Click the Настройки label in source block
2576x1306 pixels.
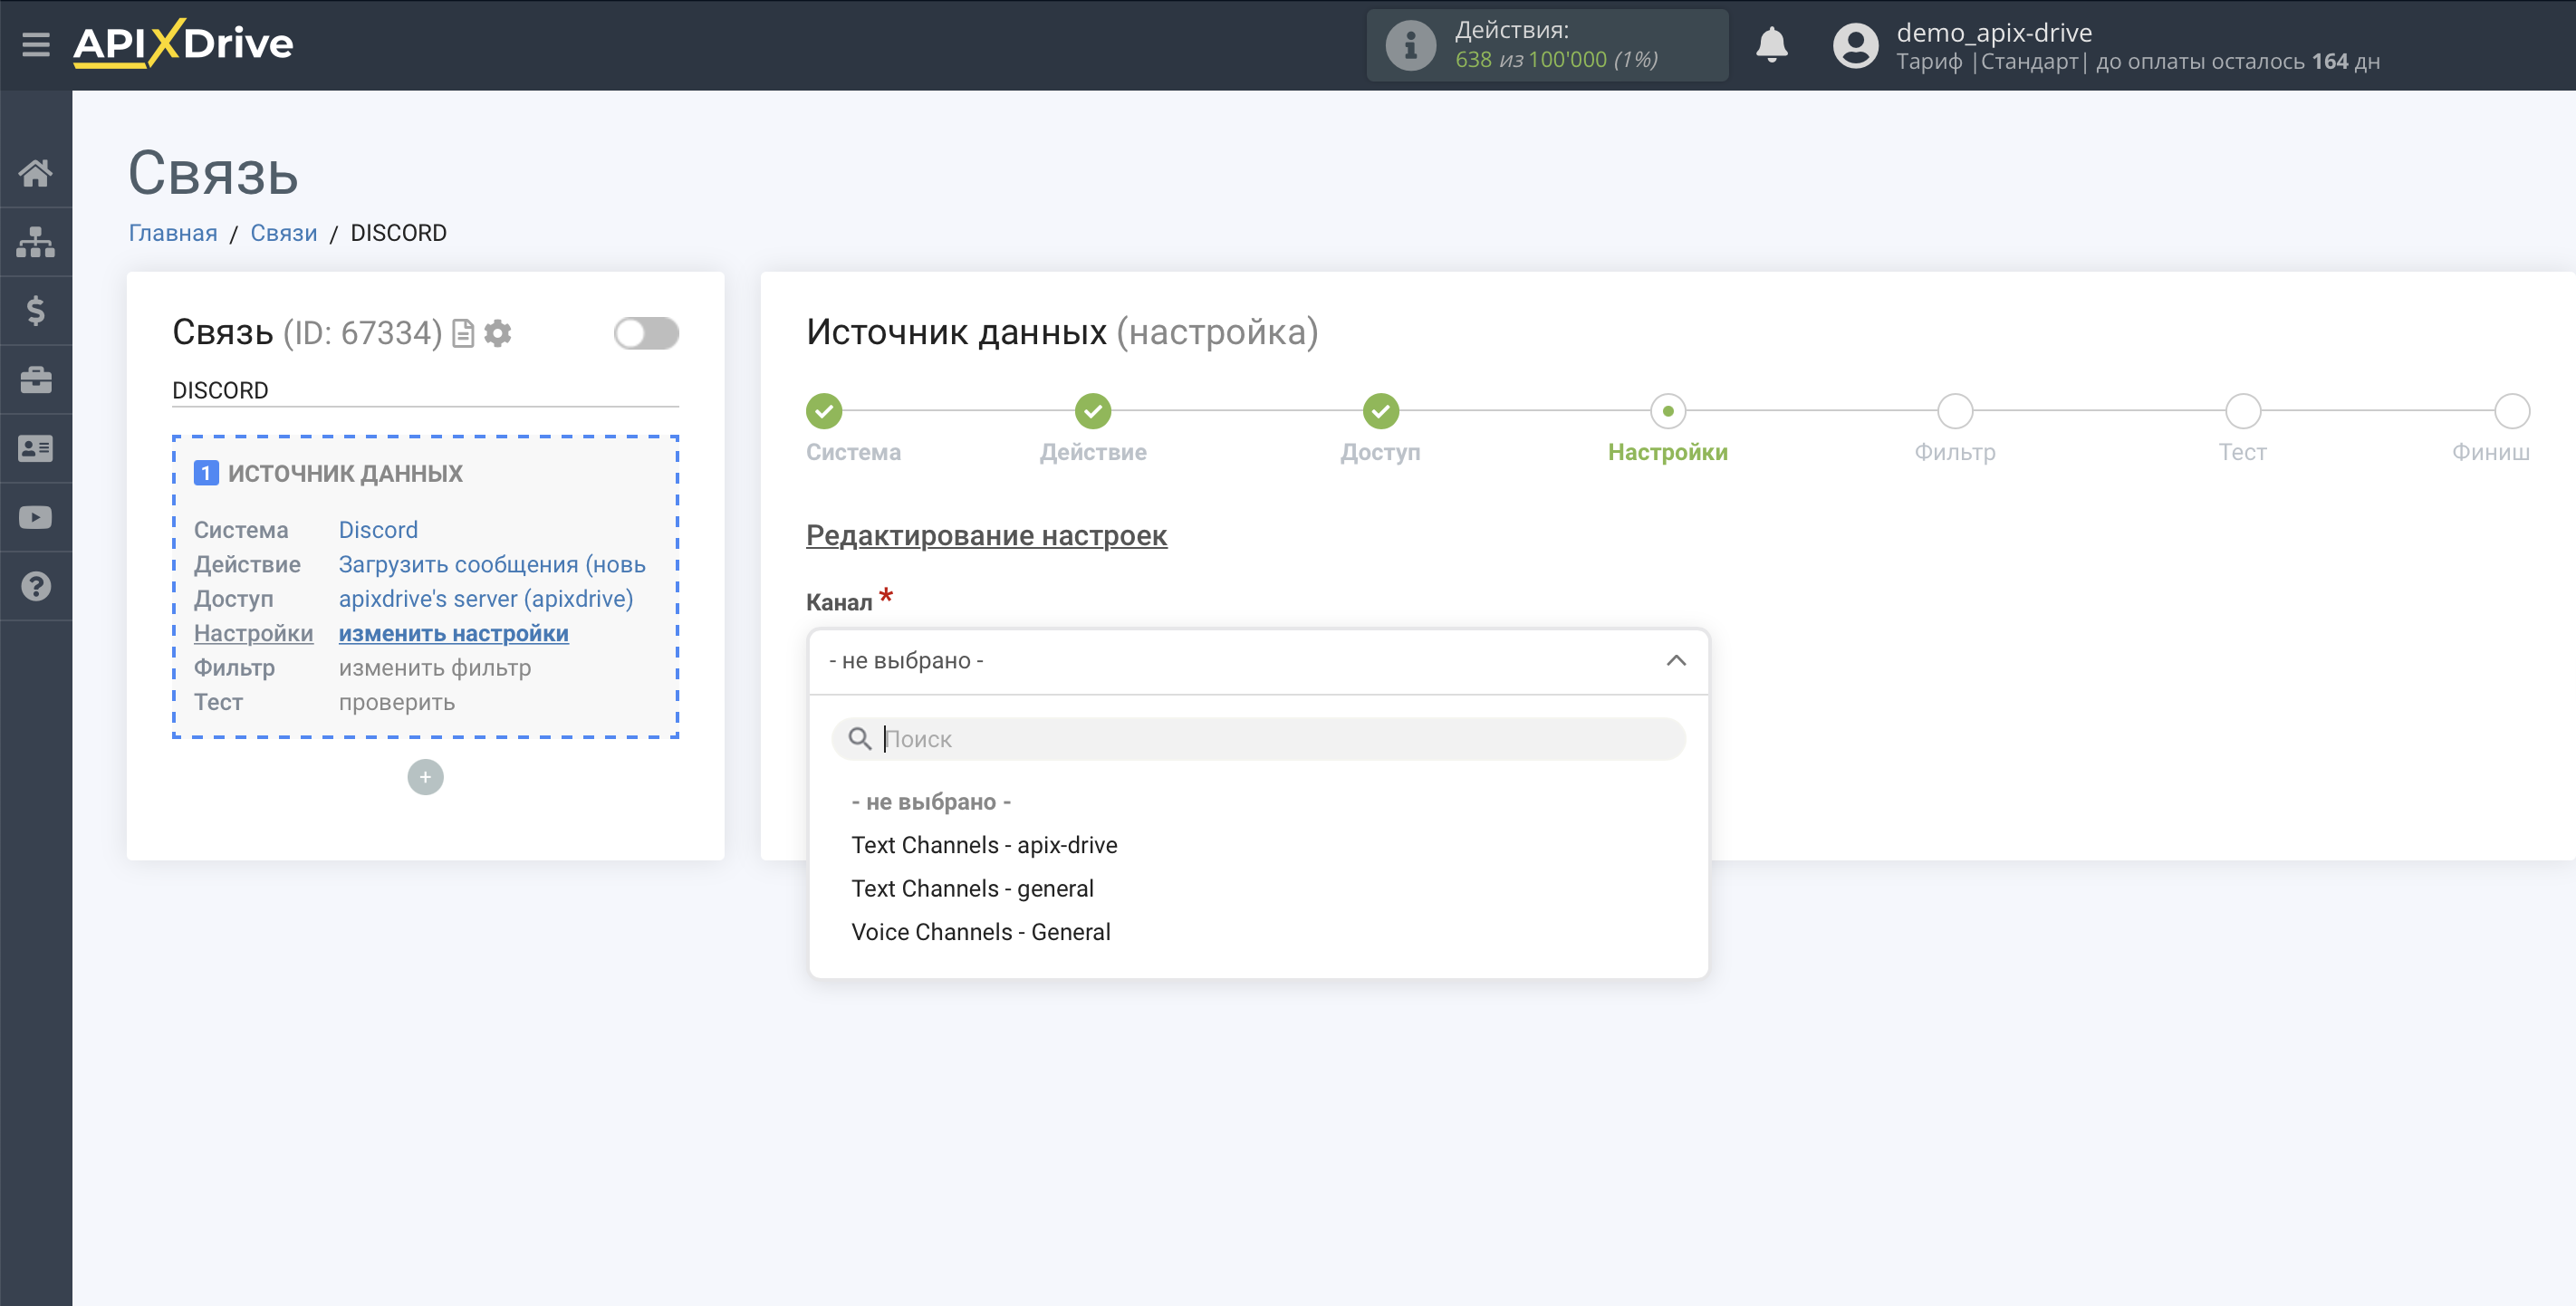click(x=254, y=634)
